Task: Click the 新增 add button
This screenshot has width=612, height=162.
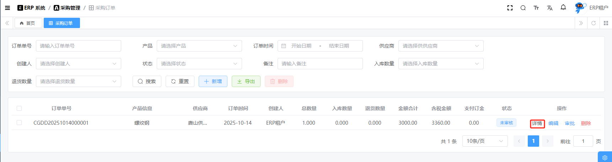Action: (x=213, y=81)
